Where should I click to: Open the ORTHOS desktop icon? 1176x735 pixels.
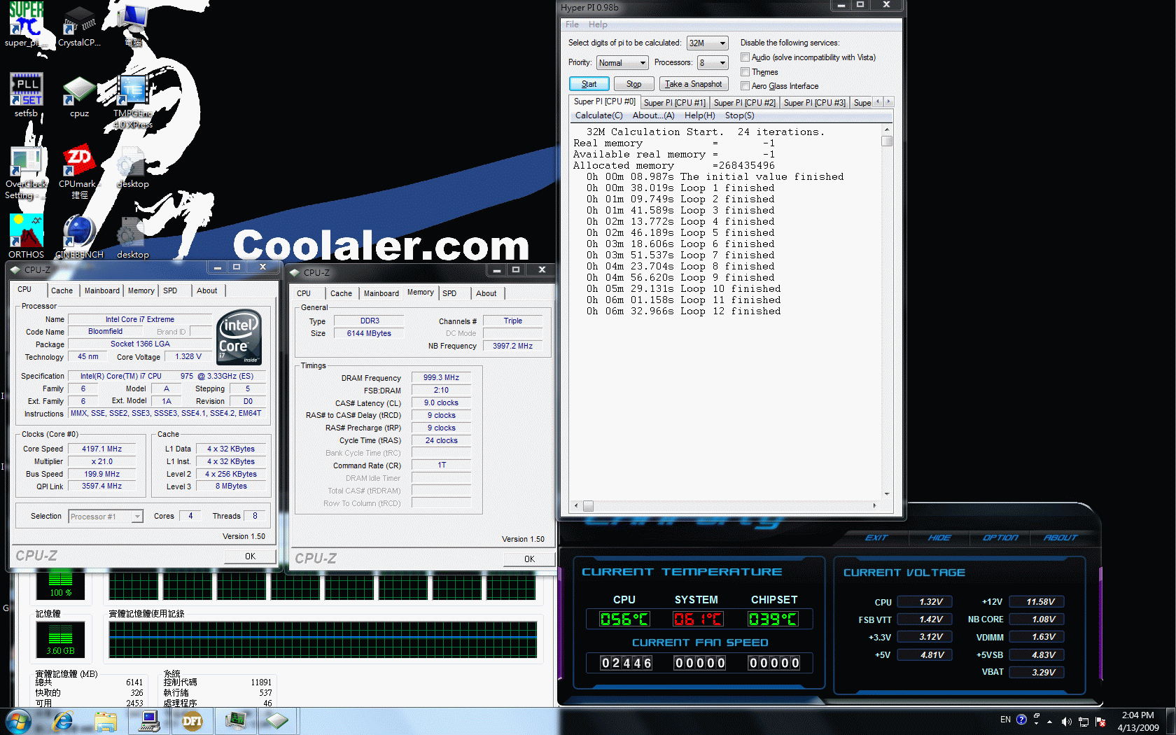pyautogui.click(x=26, y=237)
